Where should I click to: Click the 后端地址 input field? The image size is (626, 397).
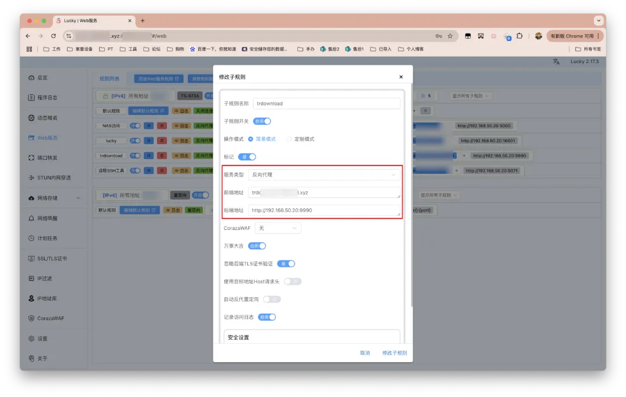tap(324, 211)
